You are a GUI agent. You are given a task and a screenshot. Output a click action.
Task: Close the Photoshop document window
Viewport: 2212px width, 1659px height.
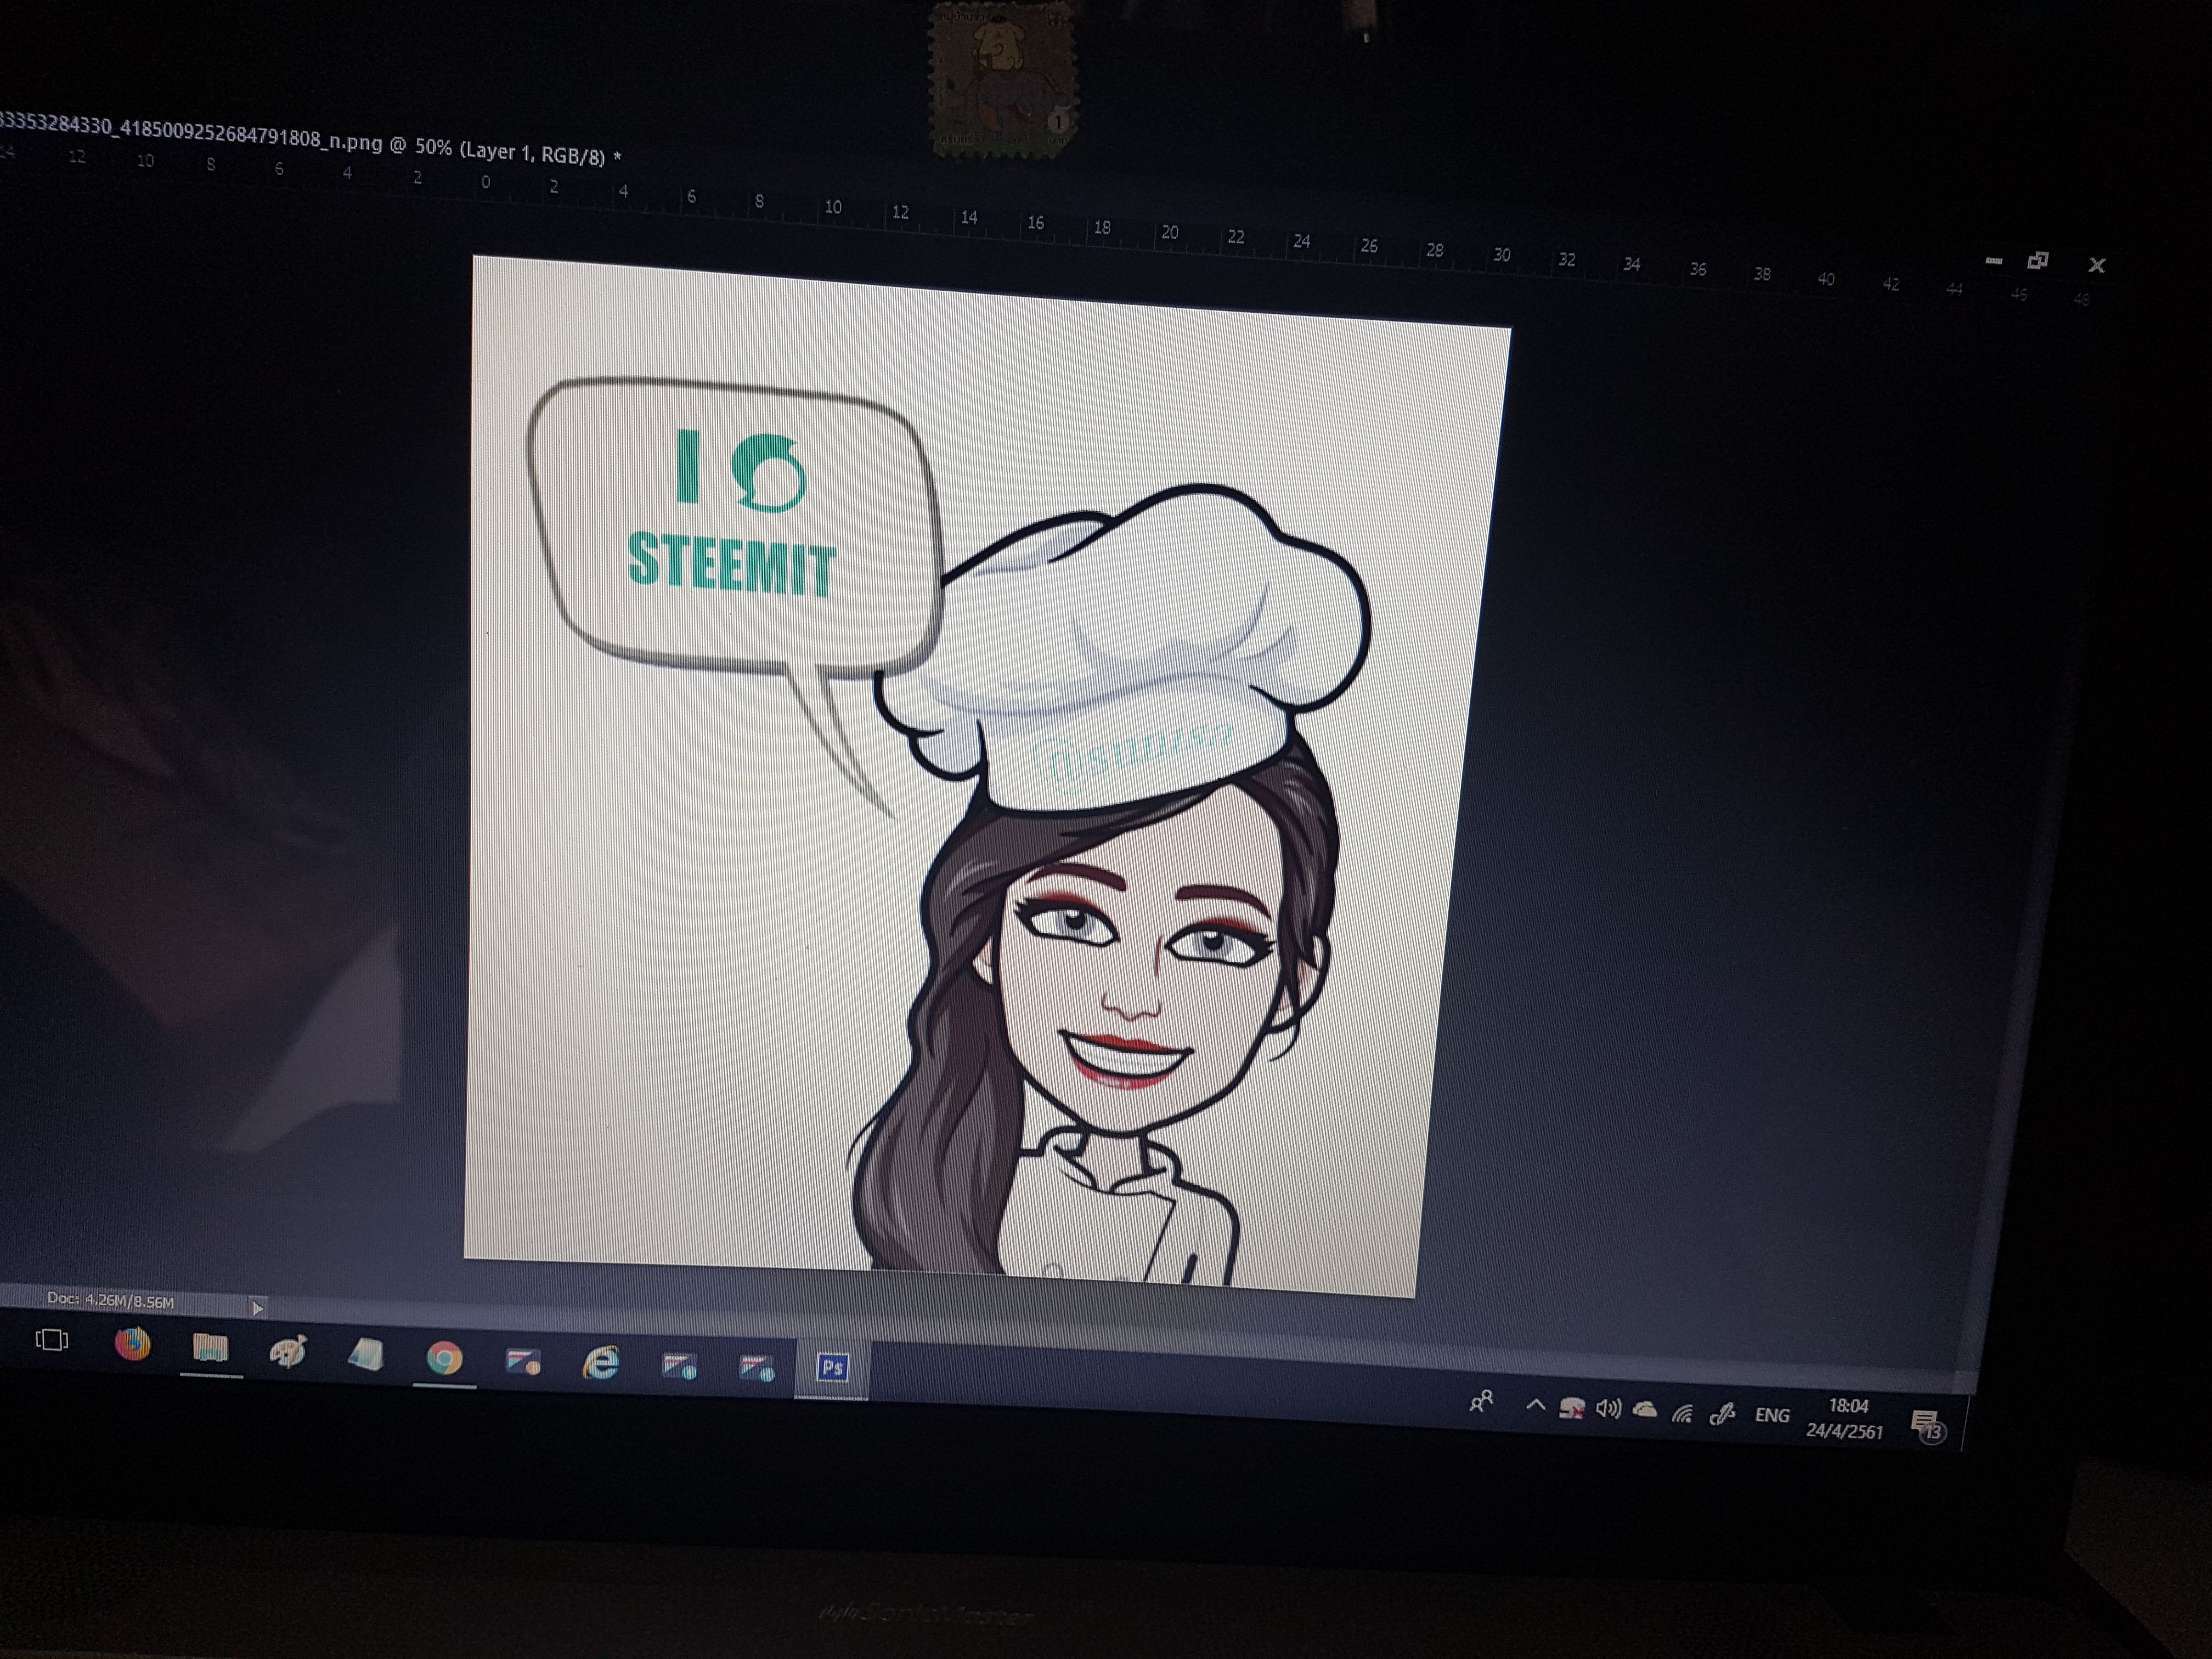click(2097, 265)
